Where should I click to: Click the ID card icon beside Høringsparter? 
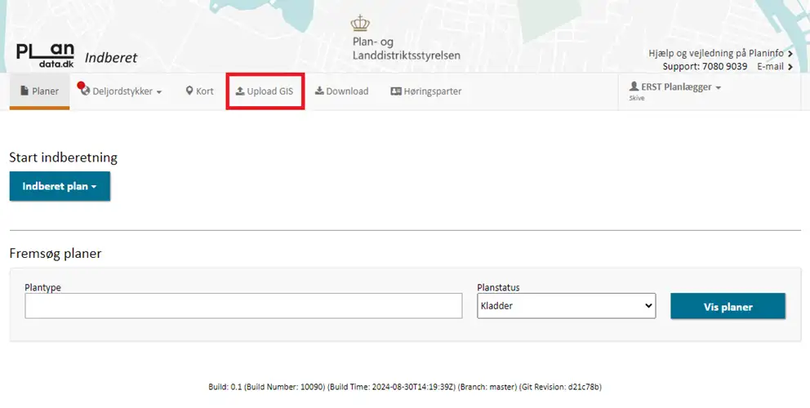pos(396,91)
